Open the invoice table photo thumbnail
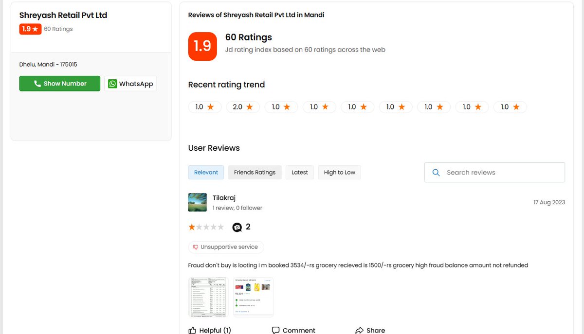Viewport: 584px width, 334px height. [208, 297]
